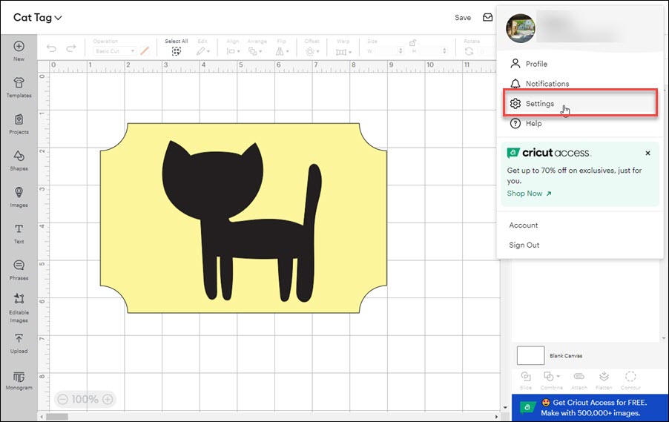Choose Settings from the account menu
Viewport: 669px width, 422px height.
click(539, 104)
